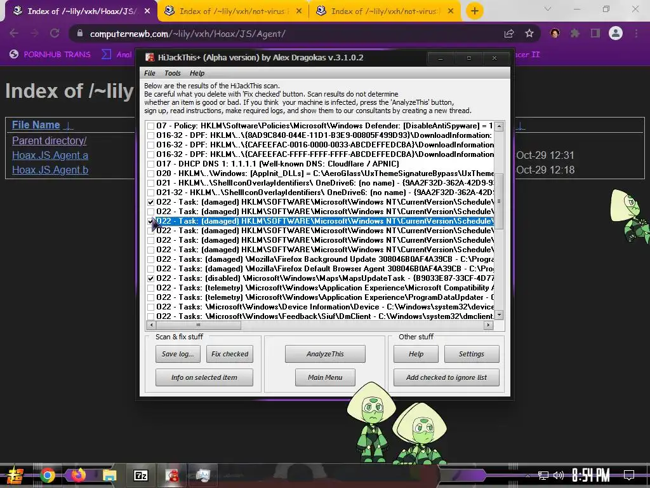Open the Help menu in HiJackThis

point(197,73)
